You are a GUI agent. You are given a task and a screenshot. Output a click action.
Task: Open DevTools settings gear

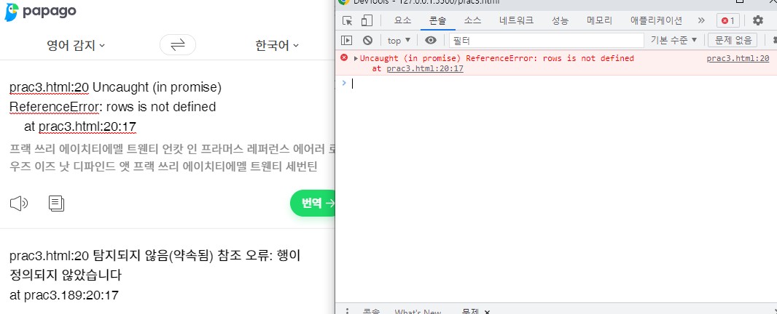pyautogui.click(x=757, y=21)
